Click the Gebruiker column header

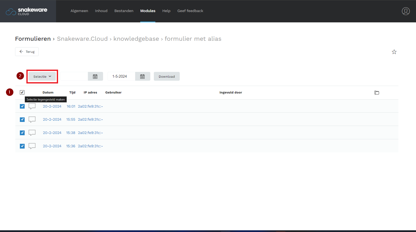[x=113, y=92]
